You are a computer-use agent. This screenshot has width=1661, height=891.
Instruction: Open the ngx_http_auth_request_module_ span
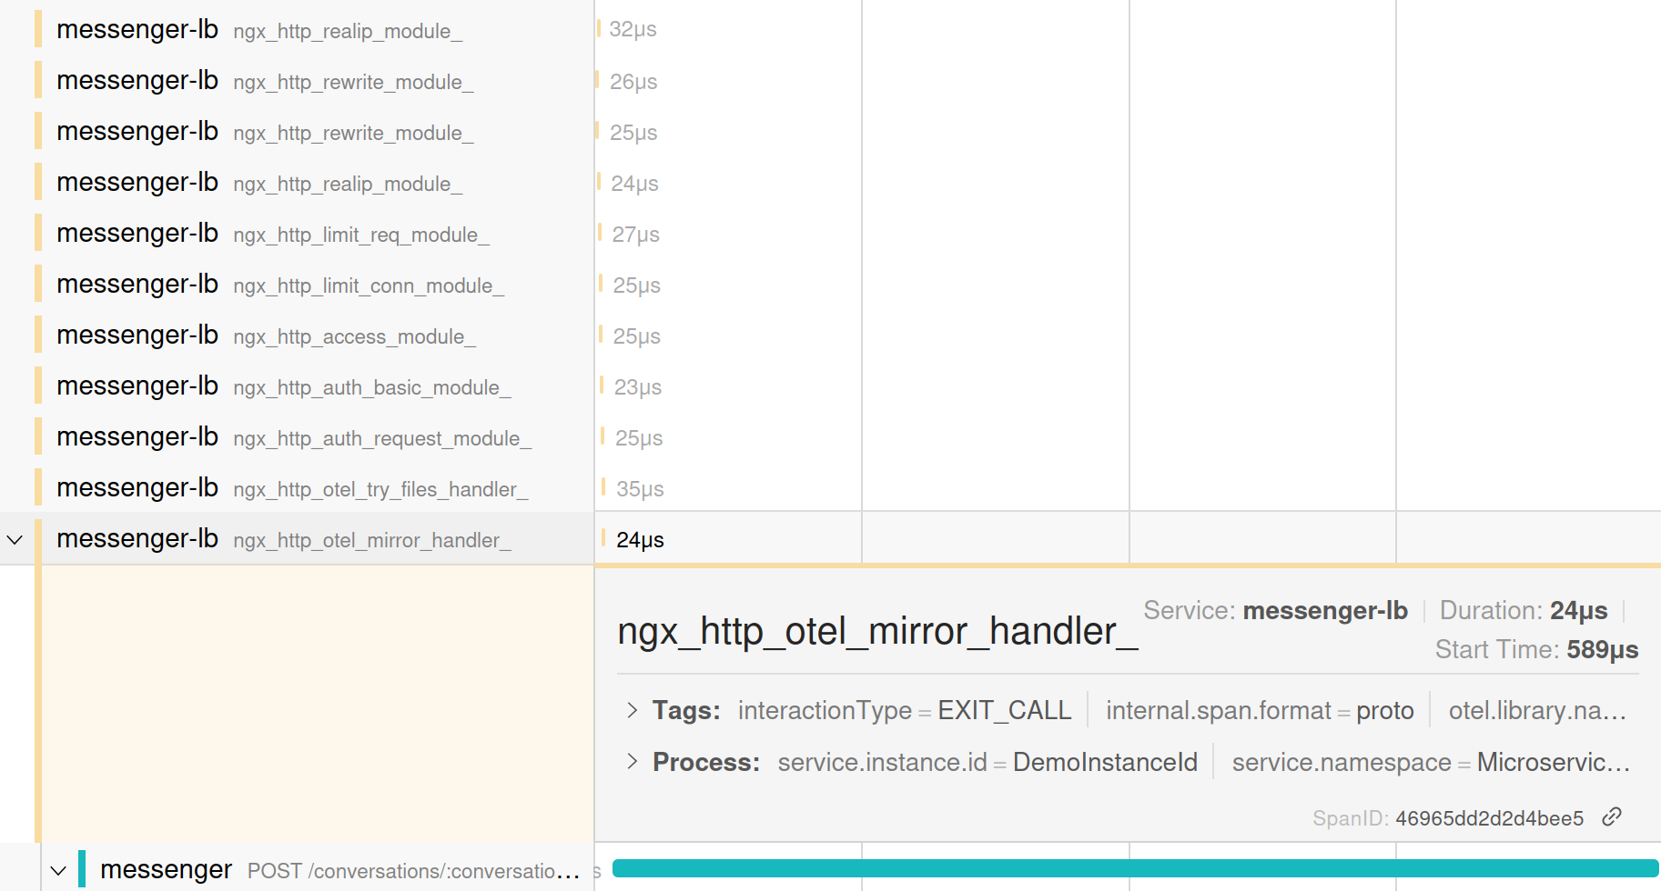click(381, 438)
